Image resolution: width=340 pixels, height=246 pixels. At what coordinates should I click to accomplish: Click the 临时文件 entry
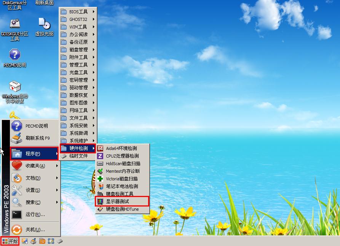coord(78,156)
